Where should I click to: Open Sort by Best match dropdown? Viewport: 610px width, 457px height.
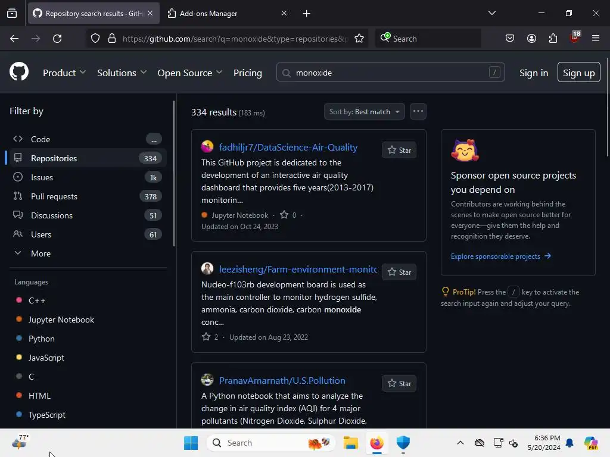[x=365, y=111]
